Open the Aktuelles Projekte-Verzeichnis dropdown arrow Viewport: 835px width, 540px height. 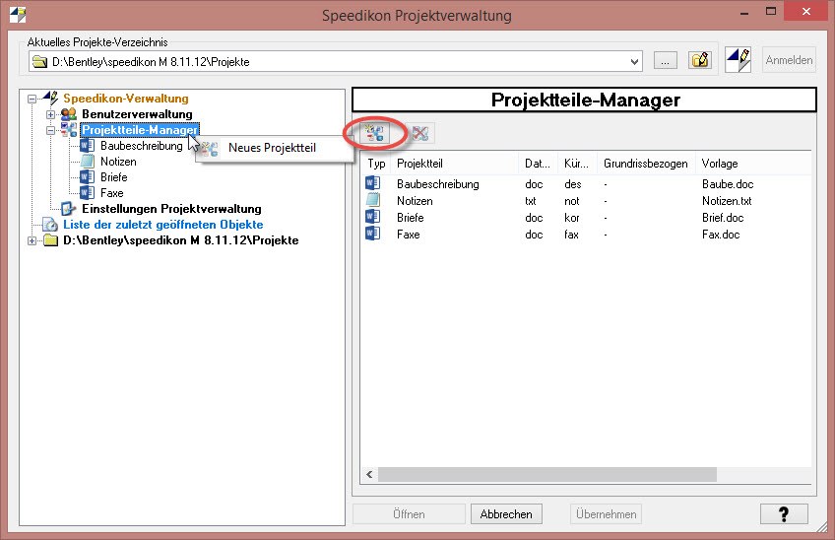tap(634, 62)
